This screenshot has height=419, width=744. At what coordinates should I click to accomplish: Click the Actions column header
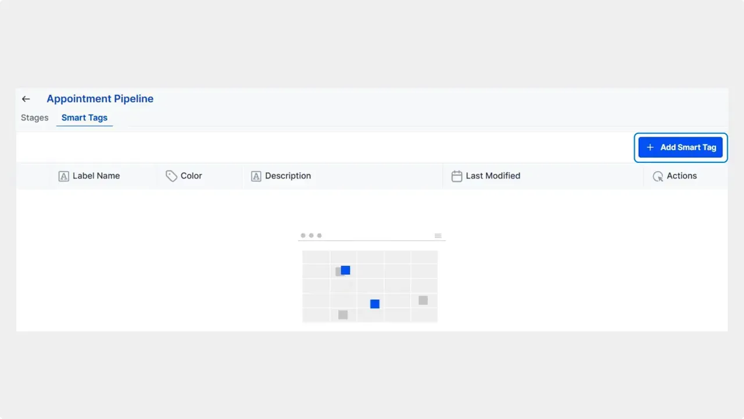click(682, 176)
